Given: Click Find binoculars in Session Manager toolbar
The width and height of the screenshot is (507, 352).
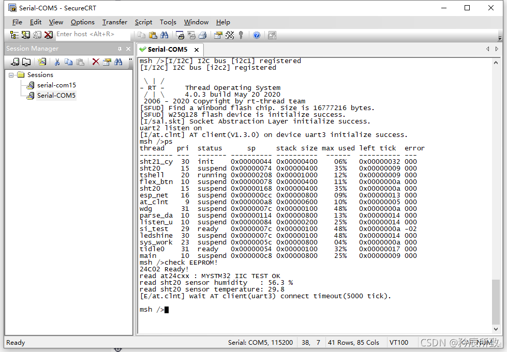Looking at the screenshot, I should (x=118, y=62).
